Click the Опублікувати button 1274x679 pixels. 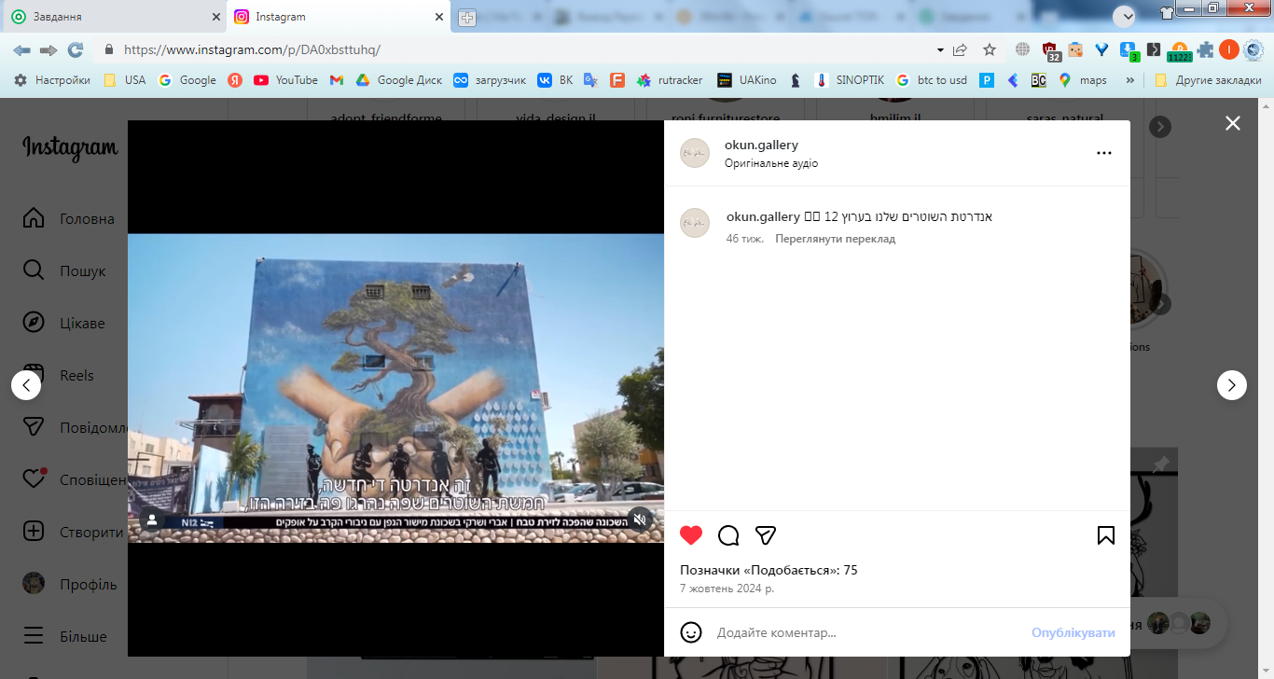1073,632
